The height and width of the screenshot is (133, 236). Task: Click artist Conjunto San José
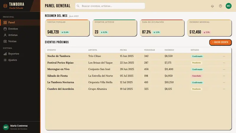(99, 69)
